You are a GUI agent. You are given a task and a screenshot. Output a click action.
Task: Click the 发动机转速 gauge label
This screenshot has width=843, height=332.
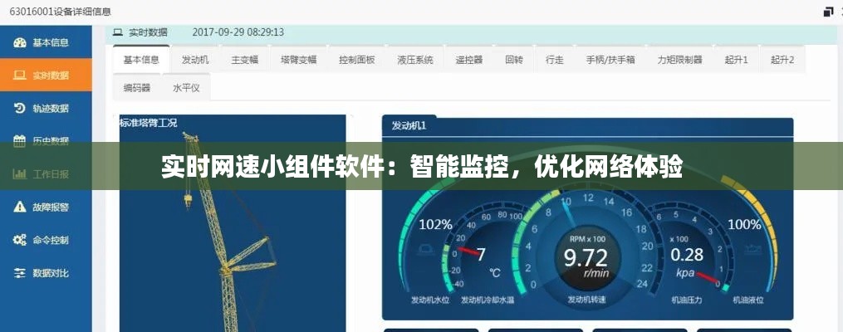586,300
